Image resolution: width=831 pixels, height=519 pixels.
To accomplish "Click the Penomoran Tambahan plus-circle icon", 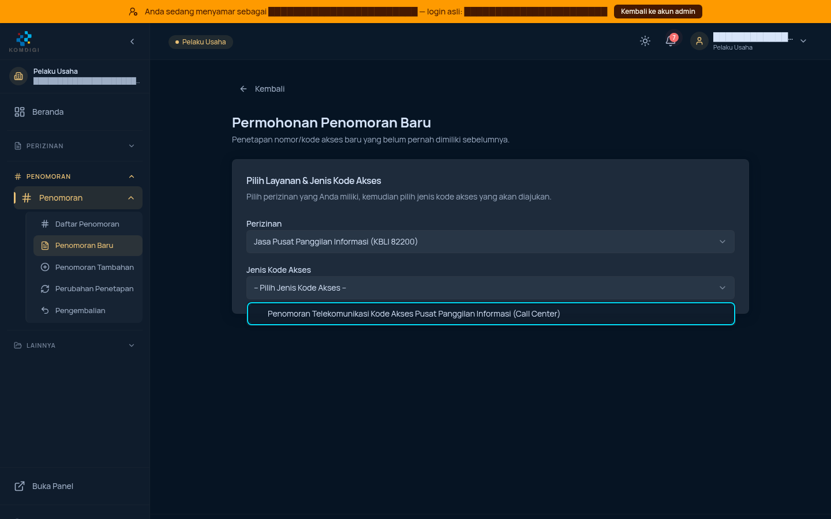I will click(x=45, y=267).
